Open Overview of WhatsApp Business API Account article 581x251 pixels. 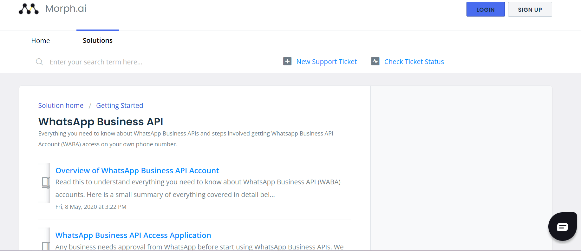coord(137,170)
